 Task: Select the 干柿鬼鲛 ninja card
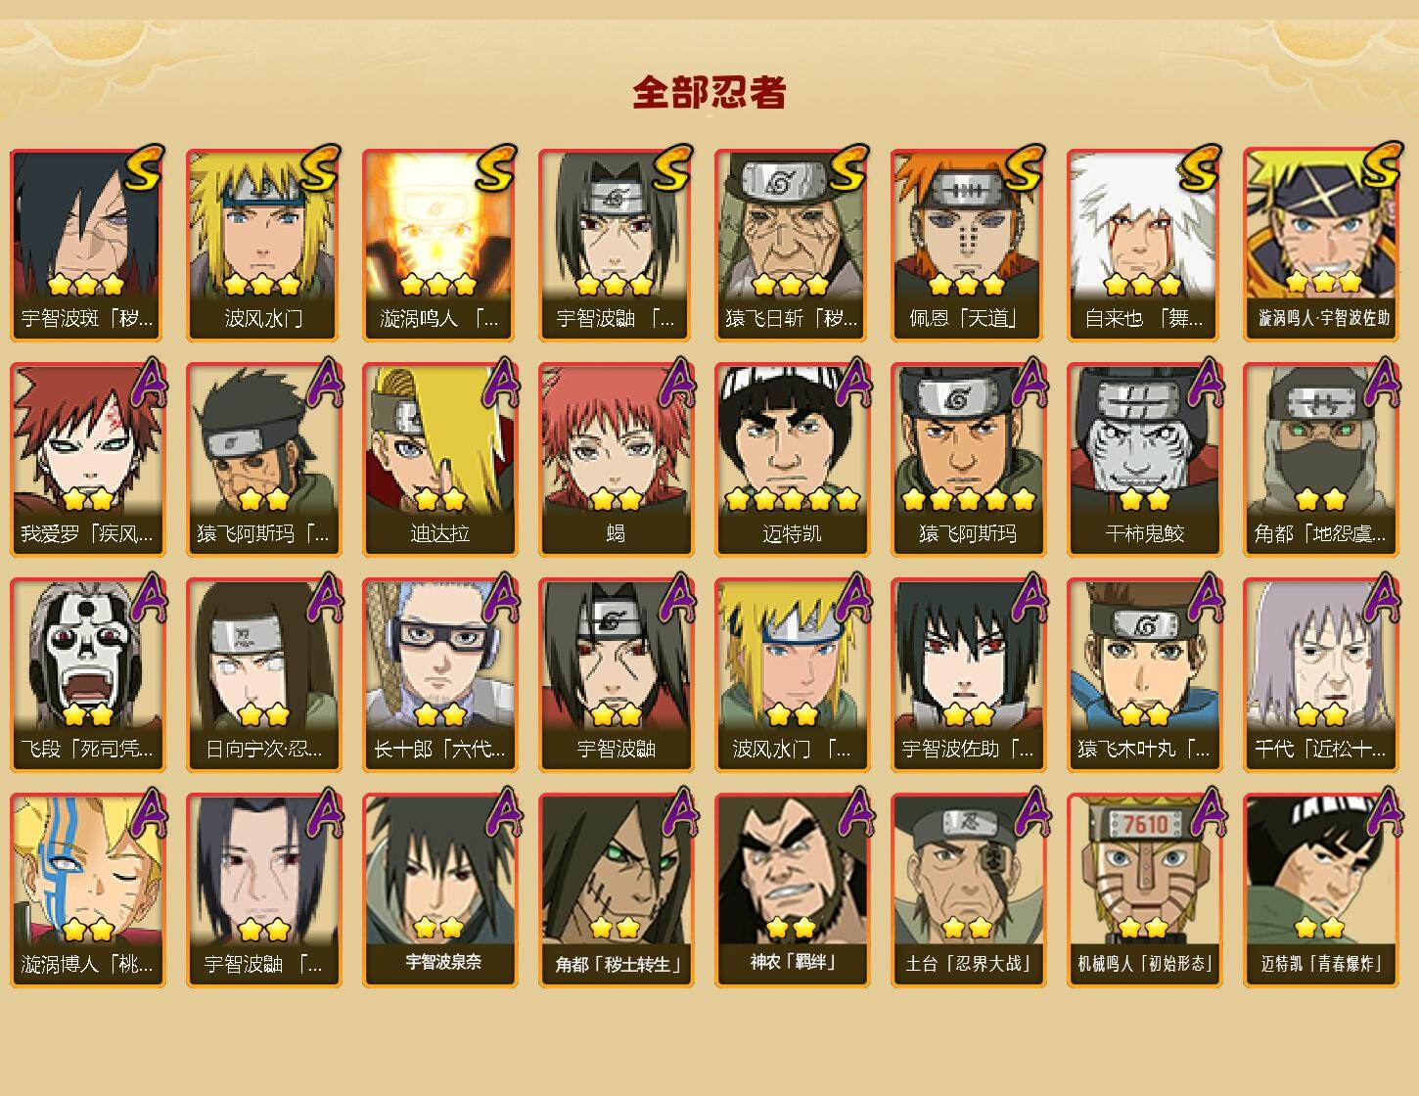[x=1144, y=460]
